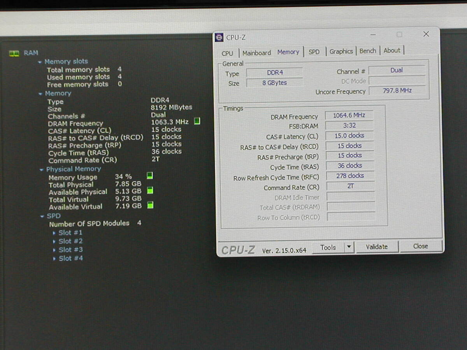Expand Slot #4 details
The width and height of the screenshot is (467, 350).
pyautogui.click(x=54, y=259)
